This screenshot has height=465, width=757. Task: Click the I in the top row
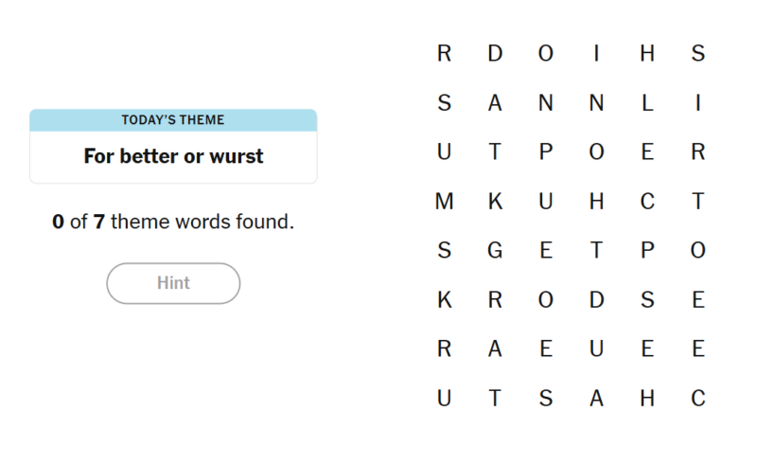(597, 53)
